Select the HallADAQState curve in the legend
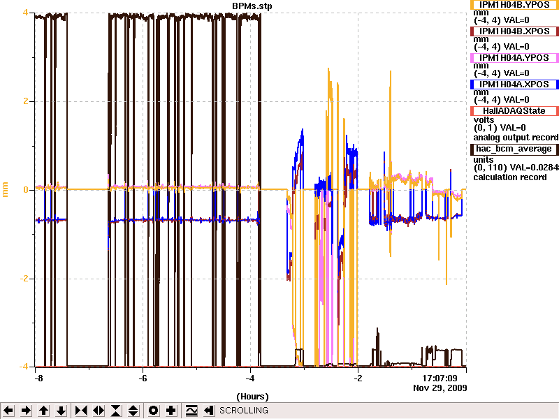The width and height of the screenshot is (559, 419). [514, 111]
